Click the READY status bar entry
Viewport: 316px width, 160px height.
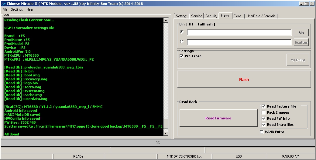[x=78, y=156]
